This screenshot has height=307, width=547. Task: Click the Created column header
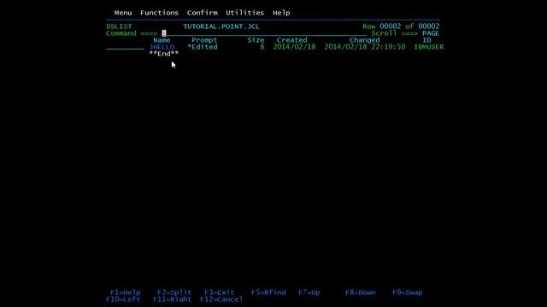292,40
